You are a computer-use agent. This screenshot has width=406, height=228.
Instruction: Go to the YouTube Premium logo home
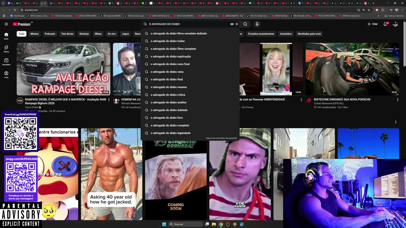[x=22, y=24]
